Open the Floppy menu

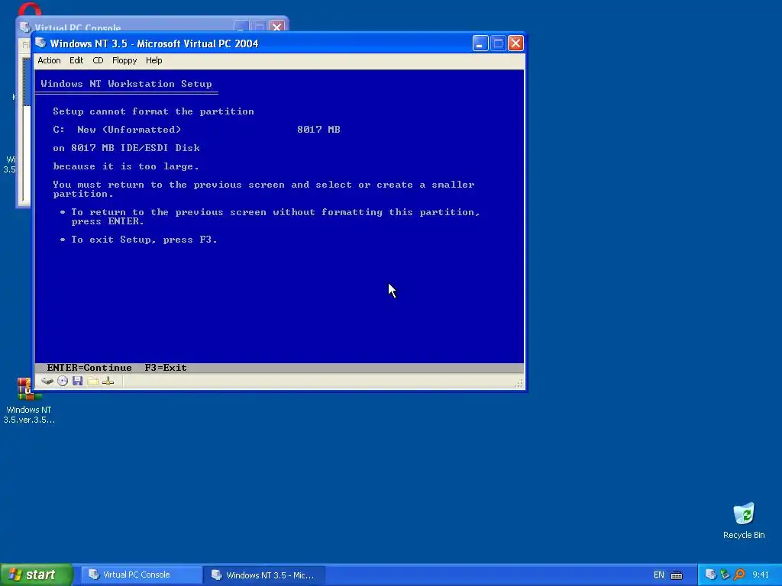[124, 60]
